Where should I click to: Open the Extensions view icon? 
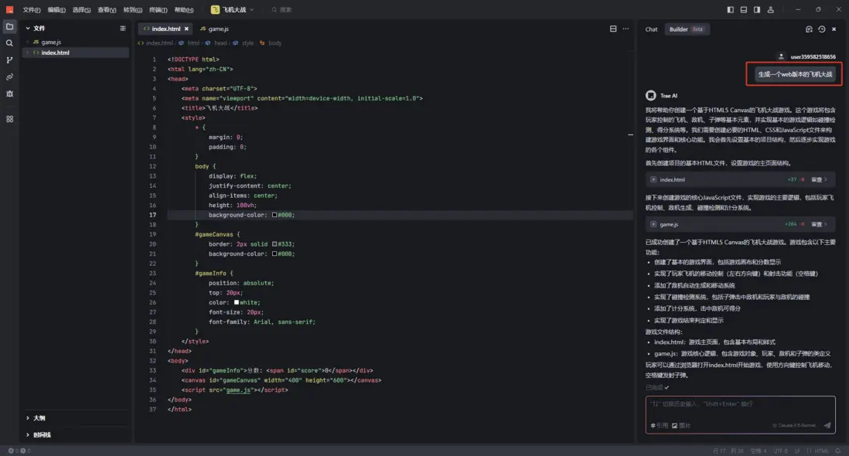(x=9, y=119)
